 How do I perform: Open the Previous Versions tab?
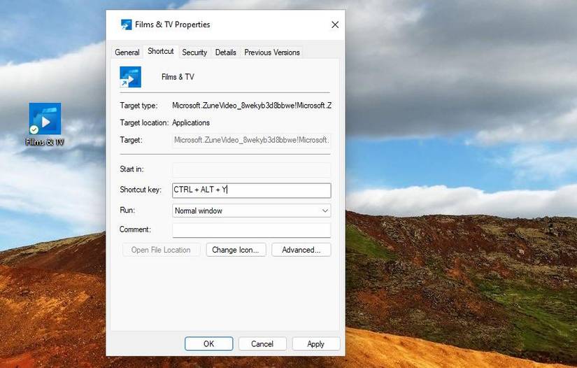[272, 52]
